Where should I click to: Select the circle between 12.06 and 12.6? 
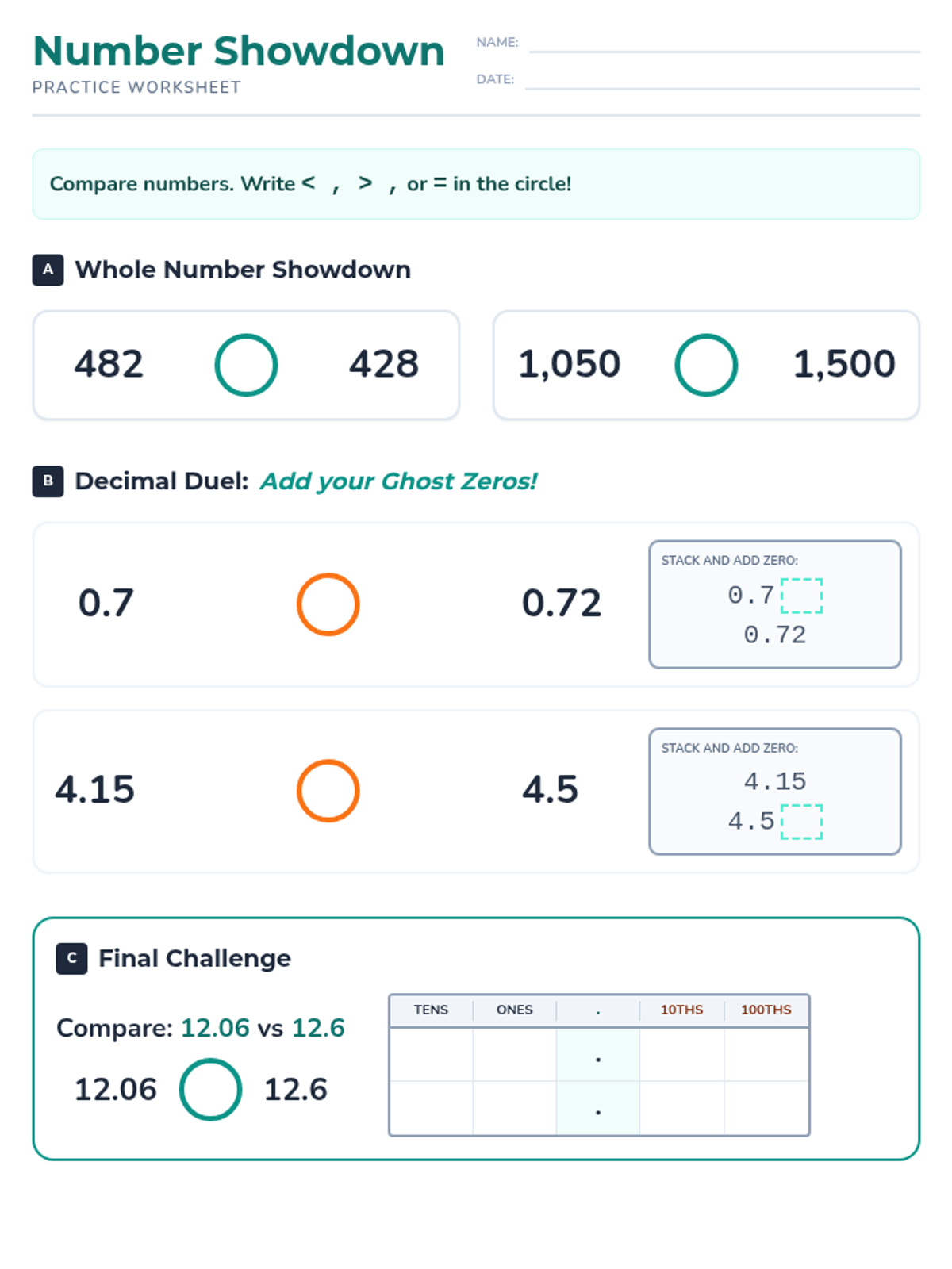(210, 1090)
